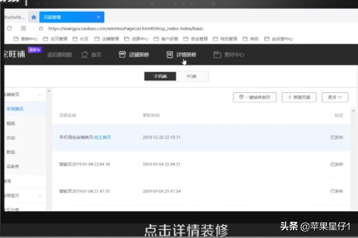This screenshot has height=238, width=358.
Task: Click the 店铺装修 shop icon
Action: (x=122, y=55)
